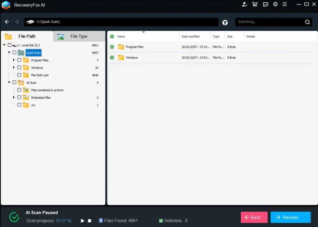This screenshot has width=318, height=227.
Task: Open the settings gear icon
Action: 275,4
